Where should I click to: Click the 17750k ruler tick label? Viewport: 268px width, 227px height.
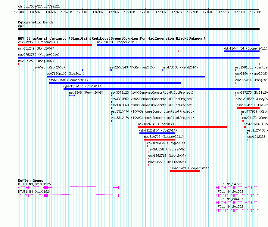pos(192,12)
